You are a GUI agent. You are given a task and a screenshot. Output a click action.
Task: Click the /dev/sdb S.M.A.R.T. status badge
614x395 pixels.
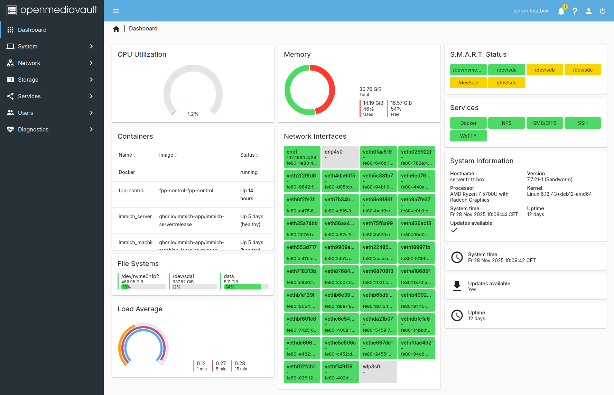coord(545,70)
